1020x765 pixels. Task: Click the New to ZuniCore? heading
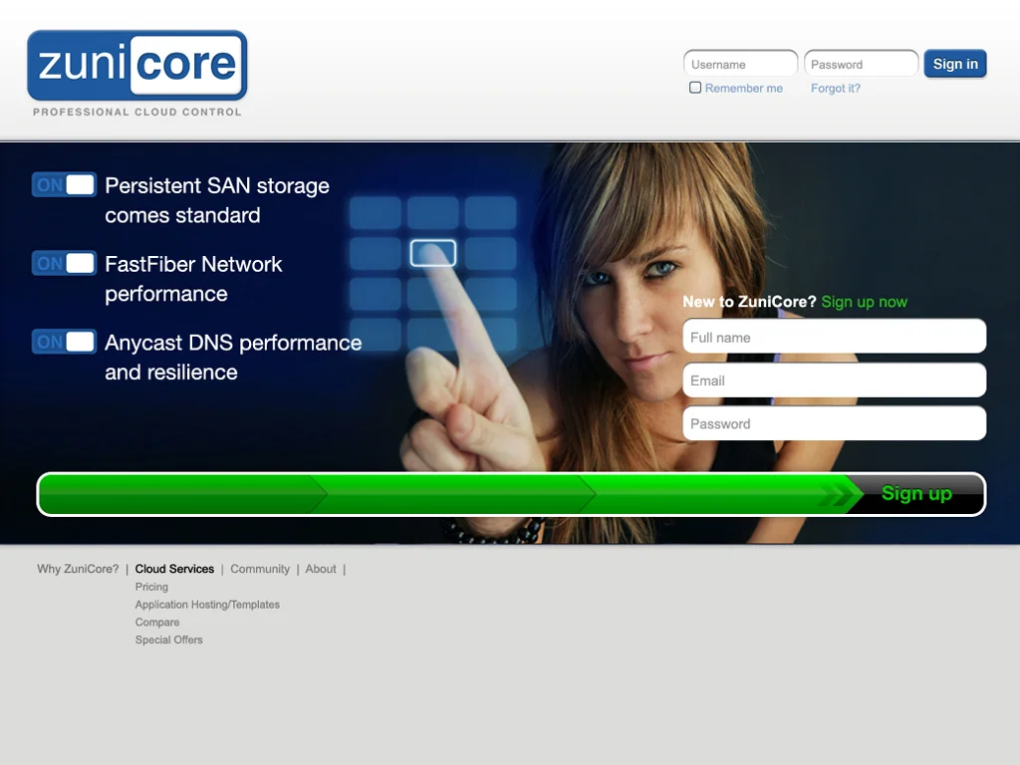click(x=749, y=302)
